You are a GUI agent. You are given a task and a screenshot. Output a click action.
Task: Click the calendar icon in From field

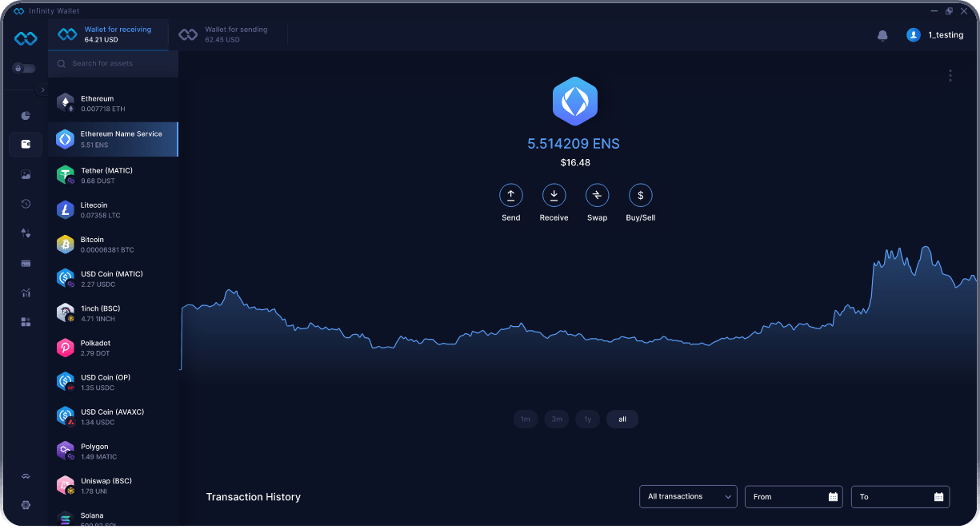(x=833, y=497)
